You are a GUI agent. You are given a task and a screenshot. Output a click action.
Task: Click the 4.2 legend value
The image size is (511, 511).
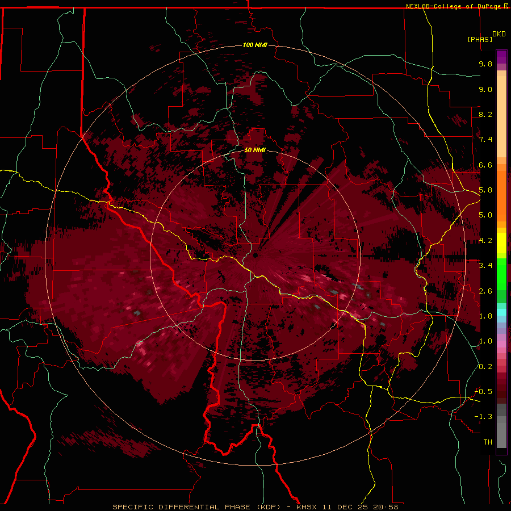(x=485, y=241)
